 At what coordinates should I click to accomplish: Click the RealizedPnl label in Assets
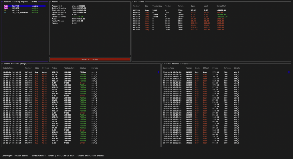58,15
